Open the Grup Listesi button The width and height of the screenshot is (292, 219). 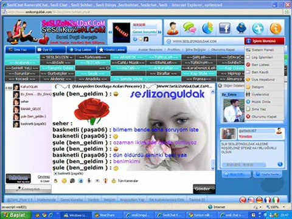(82, 50)
